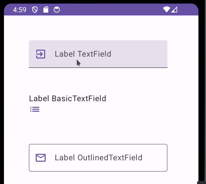Viewport: 206px width, 184px height.
Task: Click the underline indicator of the filled TextField
Action: (x=98, y=68)
